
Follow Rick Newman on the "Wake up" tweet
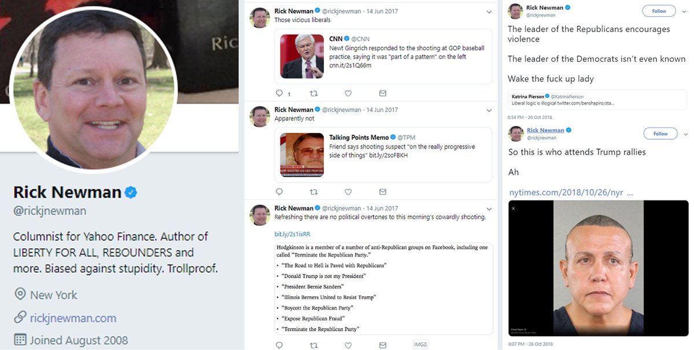660,11
